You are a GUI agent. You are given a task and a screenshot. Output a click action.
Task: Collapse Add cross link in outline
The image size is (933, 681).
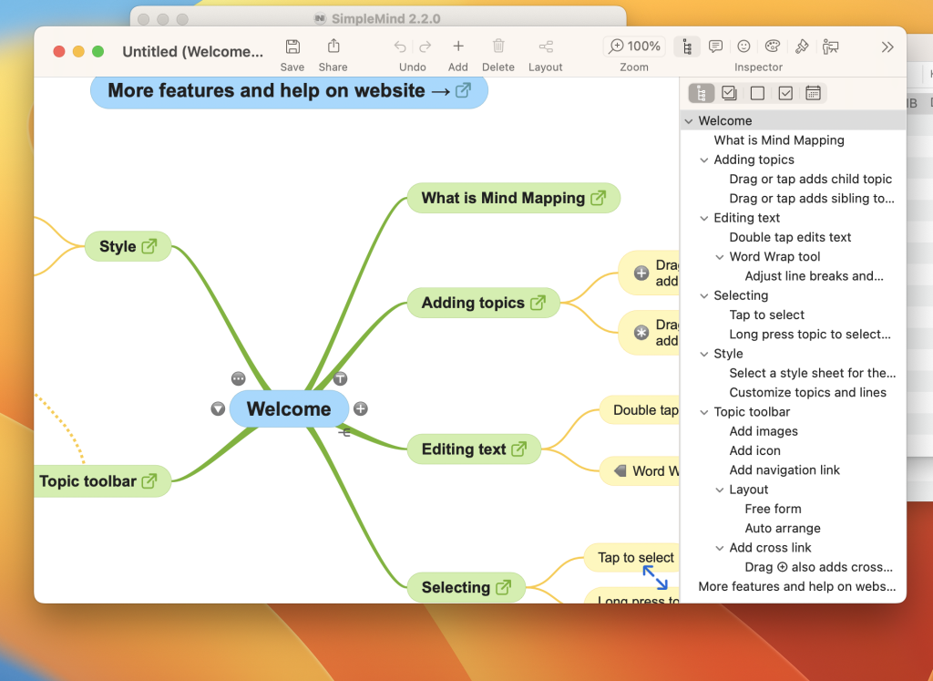coord(720,548)
